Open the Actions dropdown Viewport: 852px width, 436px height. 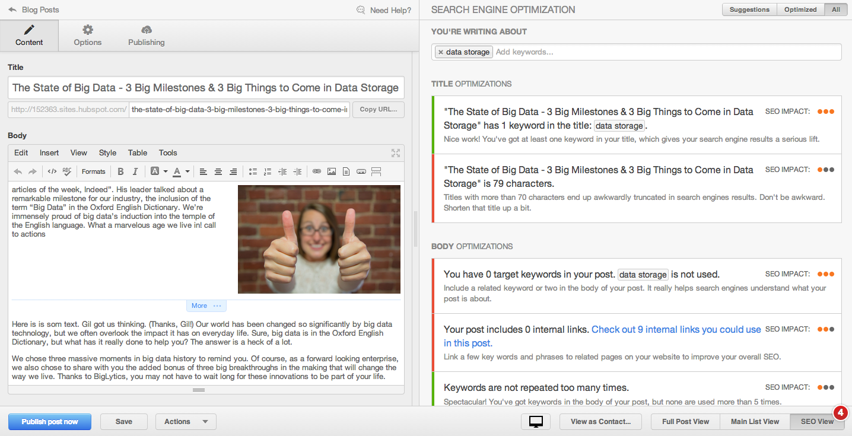coord(186,422)
